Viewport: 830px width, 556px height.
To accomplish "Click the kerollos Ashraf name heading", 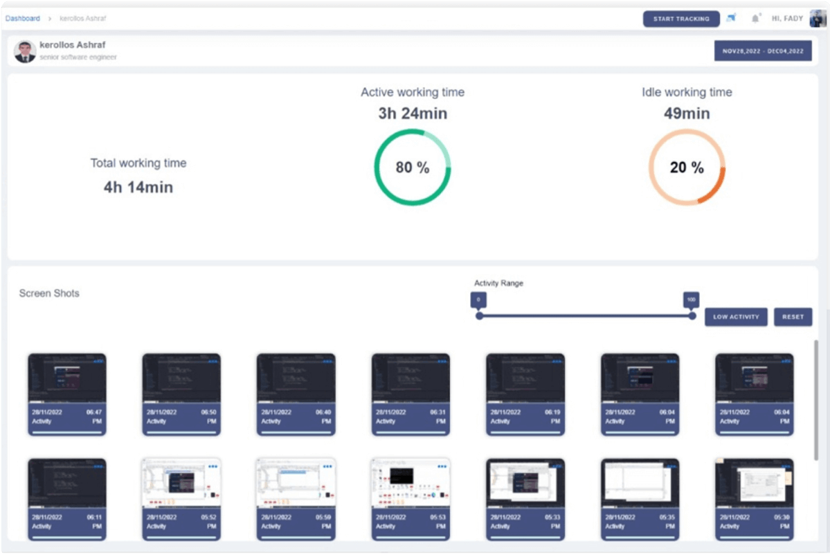I will tap(73, 45).
